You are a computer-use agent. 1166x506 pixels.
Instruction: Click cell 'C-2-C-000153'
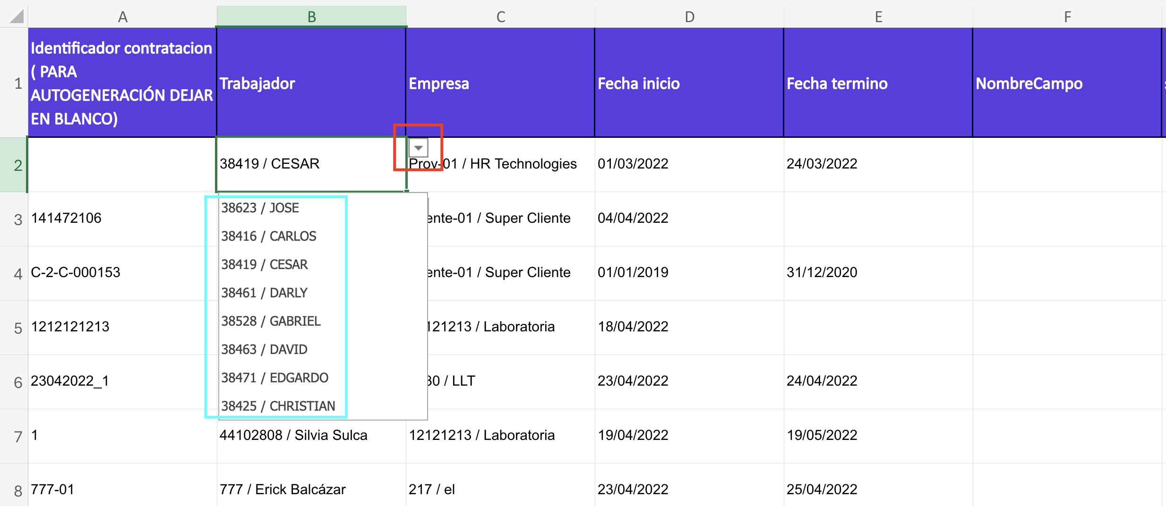(x=122, y=273)
